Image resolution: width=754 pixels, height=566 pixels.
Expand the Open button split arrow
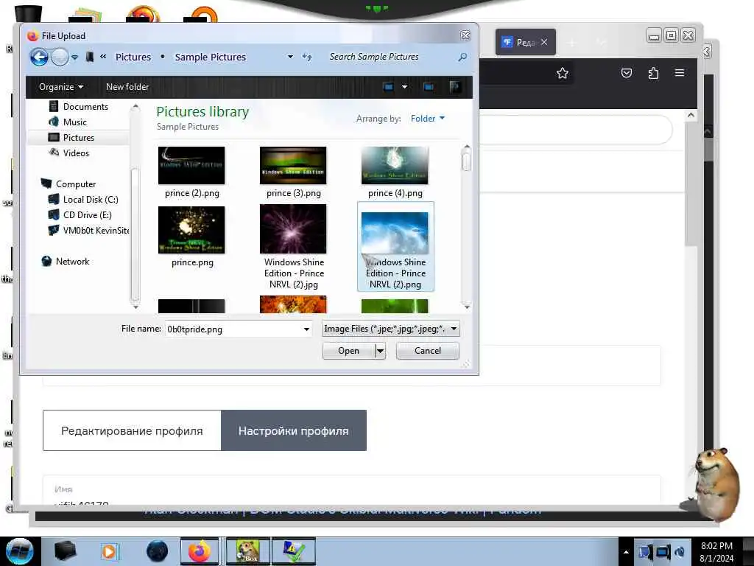pyautogui.click(x=380, y=351)
